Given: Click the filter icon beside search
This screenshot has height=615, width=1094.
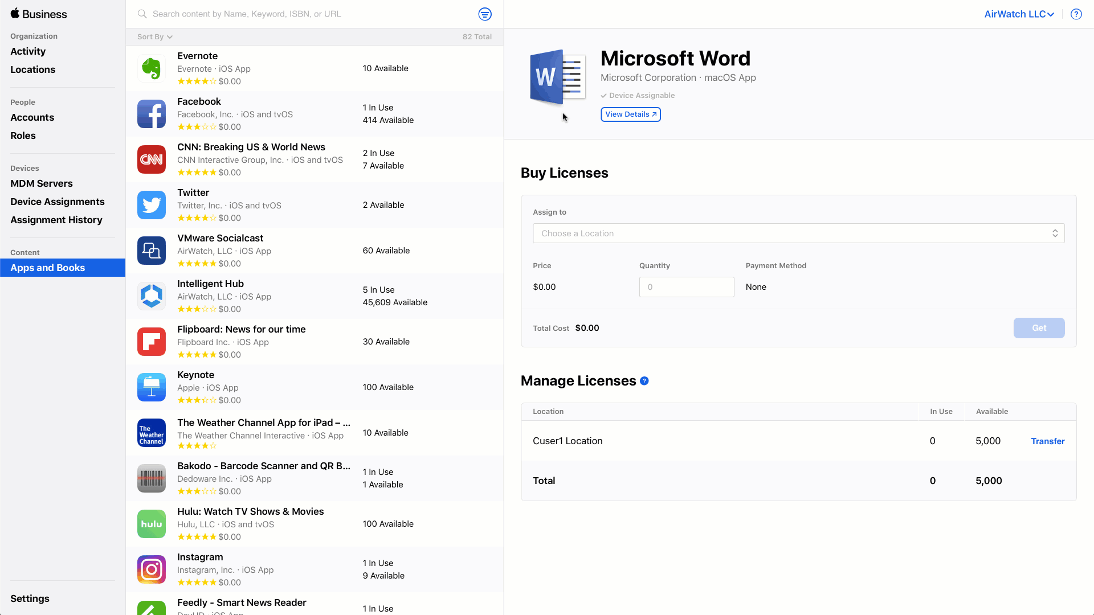Looking at the screenshot, I should tap(485, 14).
